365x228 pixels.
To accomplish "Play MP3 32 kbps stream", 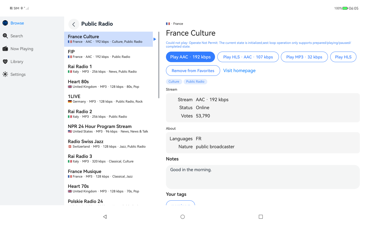I will 304,57.
